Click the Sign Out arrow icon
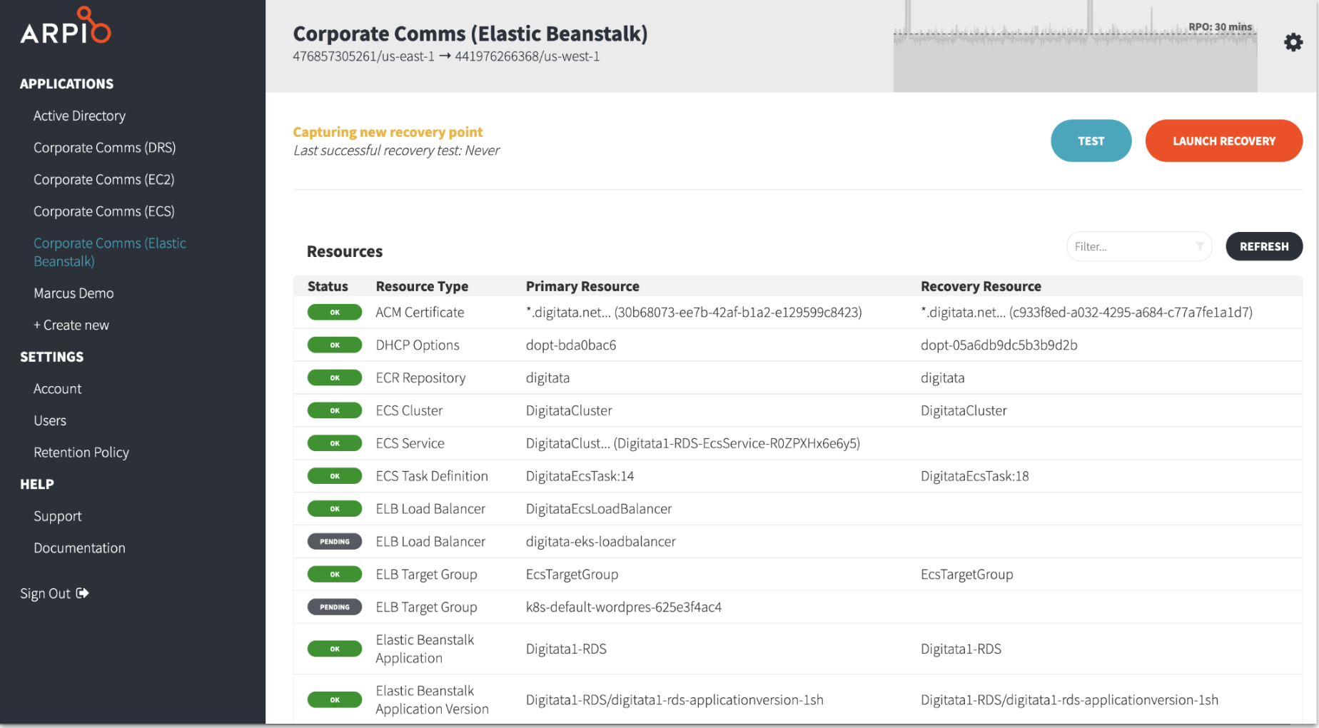 coord(83,593)
